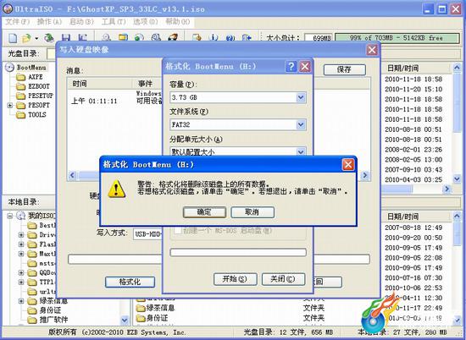
Task: Click the Burn CD image toolbar icon
Action: click(173, 38)
